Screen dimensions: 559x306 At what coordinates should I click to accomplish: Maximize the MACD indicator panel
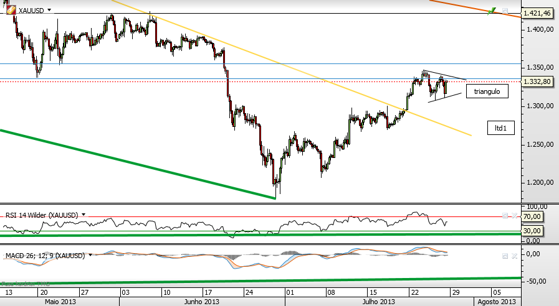point(505,256)
